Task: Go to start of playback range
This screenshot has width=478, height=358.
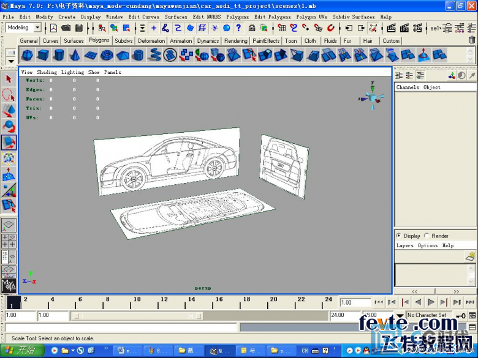Action: point(379,302)
